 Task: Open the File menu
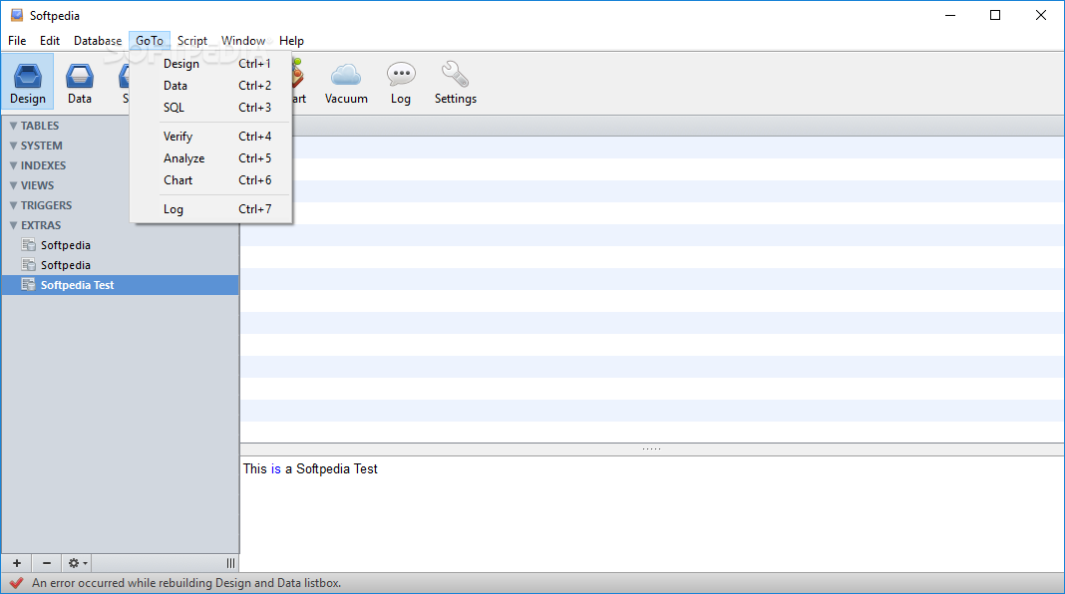tap(17, 41)
